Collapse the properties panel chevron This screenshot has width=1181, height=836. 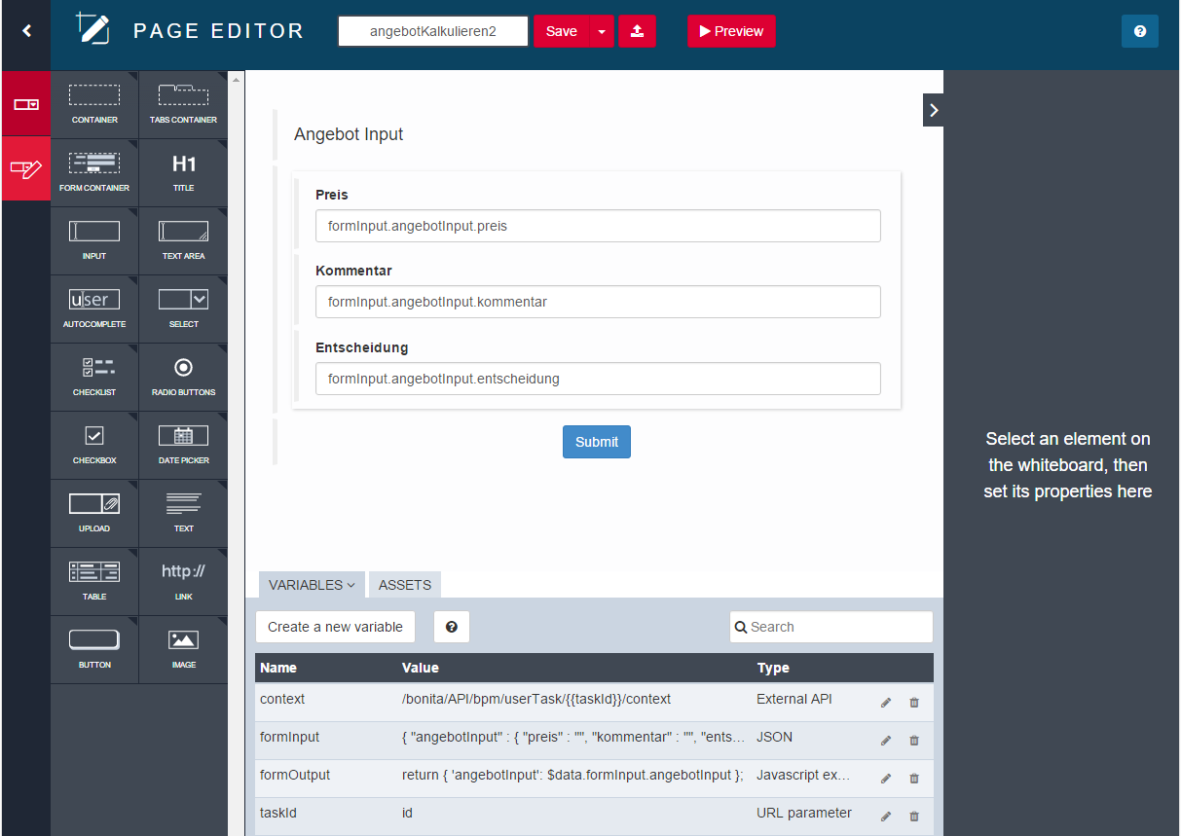(934, 110)
